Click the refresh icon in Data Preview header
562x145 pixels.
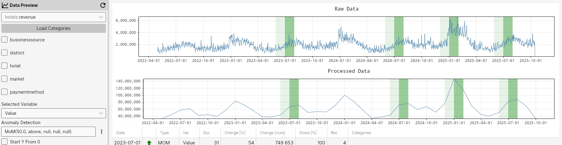pyautogui.click(x=103, y=5)
